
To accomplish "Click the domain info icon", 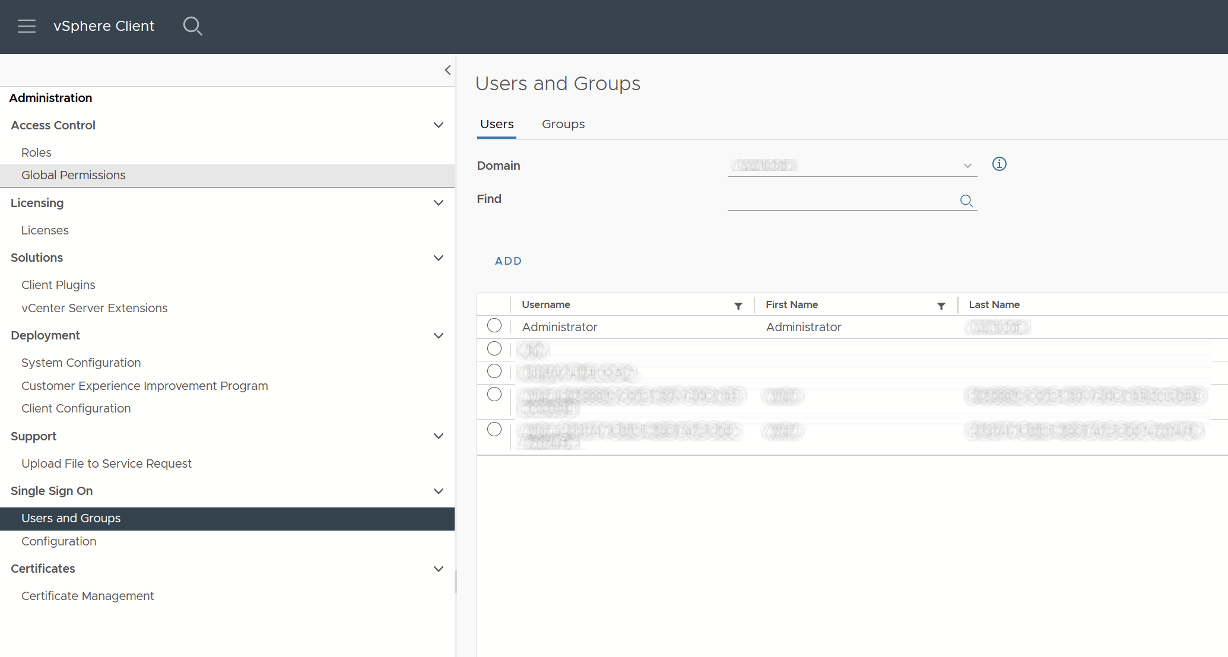I will click(x=999, y=164).
